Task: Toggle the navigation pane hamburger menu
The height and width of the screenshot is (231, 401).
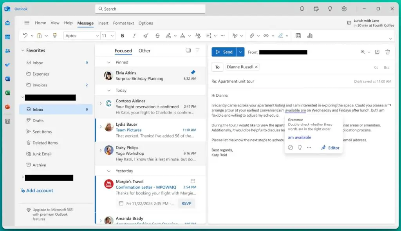Action: coord(27,23)
